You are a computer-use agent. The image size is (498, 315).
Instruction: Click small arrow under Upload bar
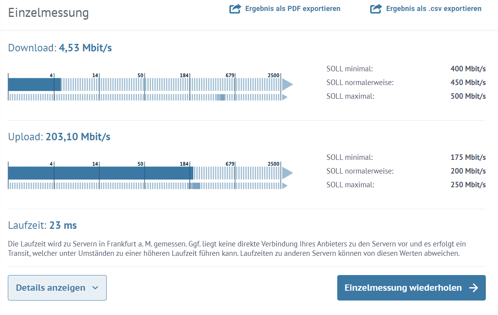pyautogui.click(x=285, y=186)
